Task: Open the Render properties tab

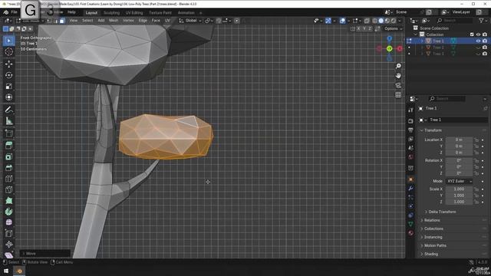Action: pos(410,121)
